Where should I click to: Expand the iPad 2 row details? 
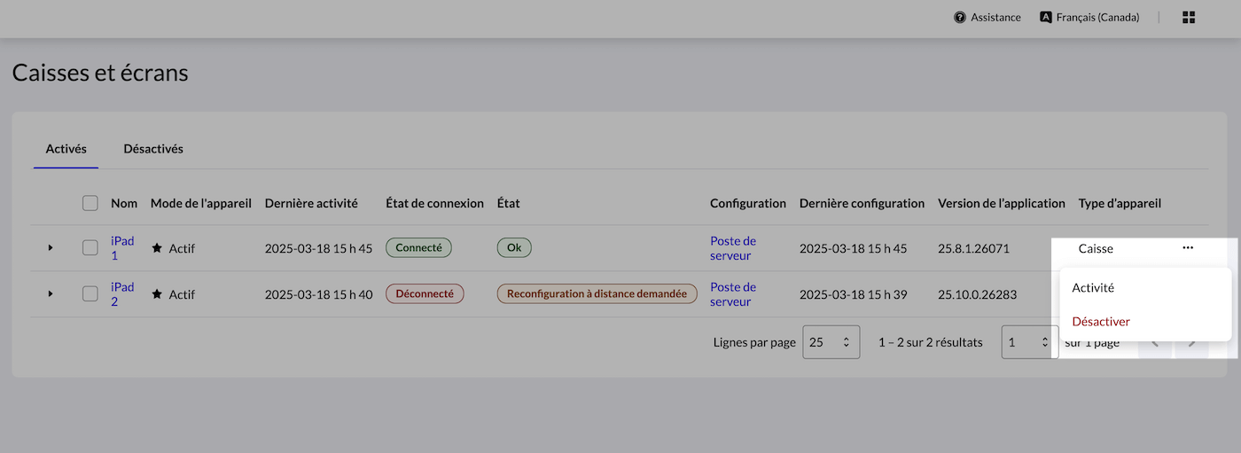[x=51, y=294]
